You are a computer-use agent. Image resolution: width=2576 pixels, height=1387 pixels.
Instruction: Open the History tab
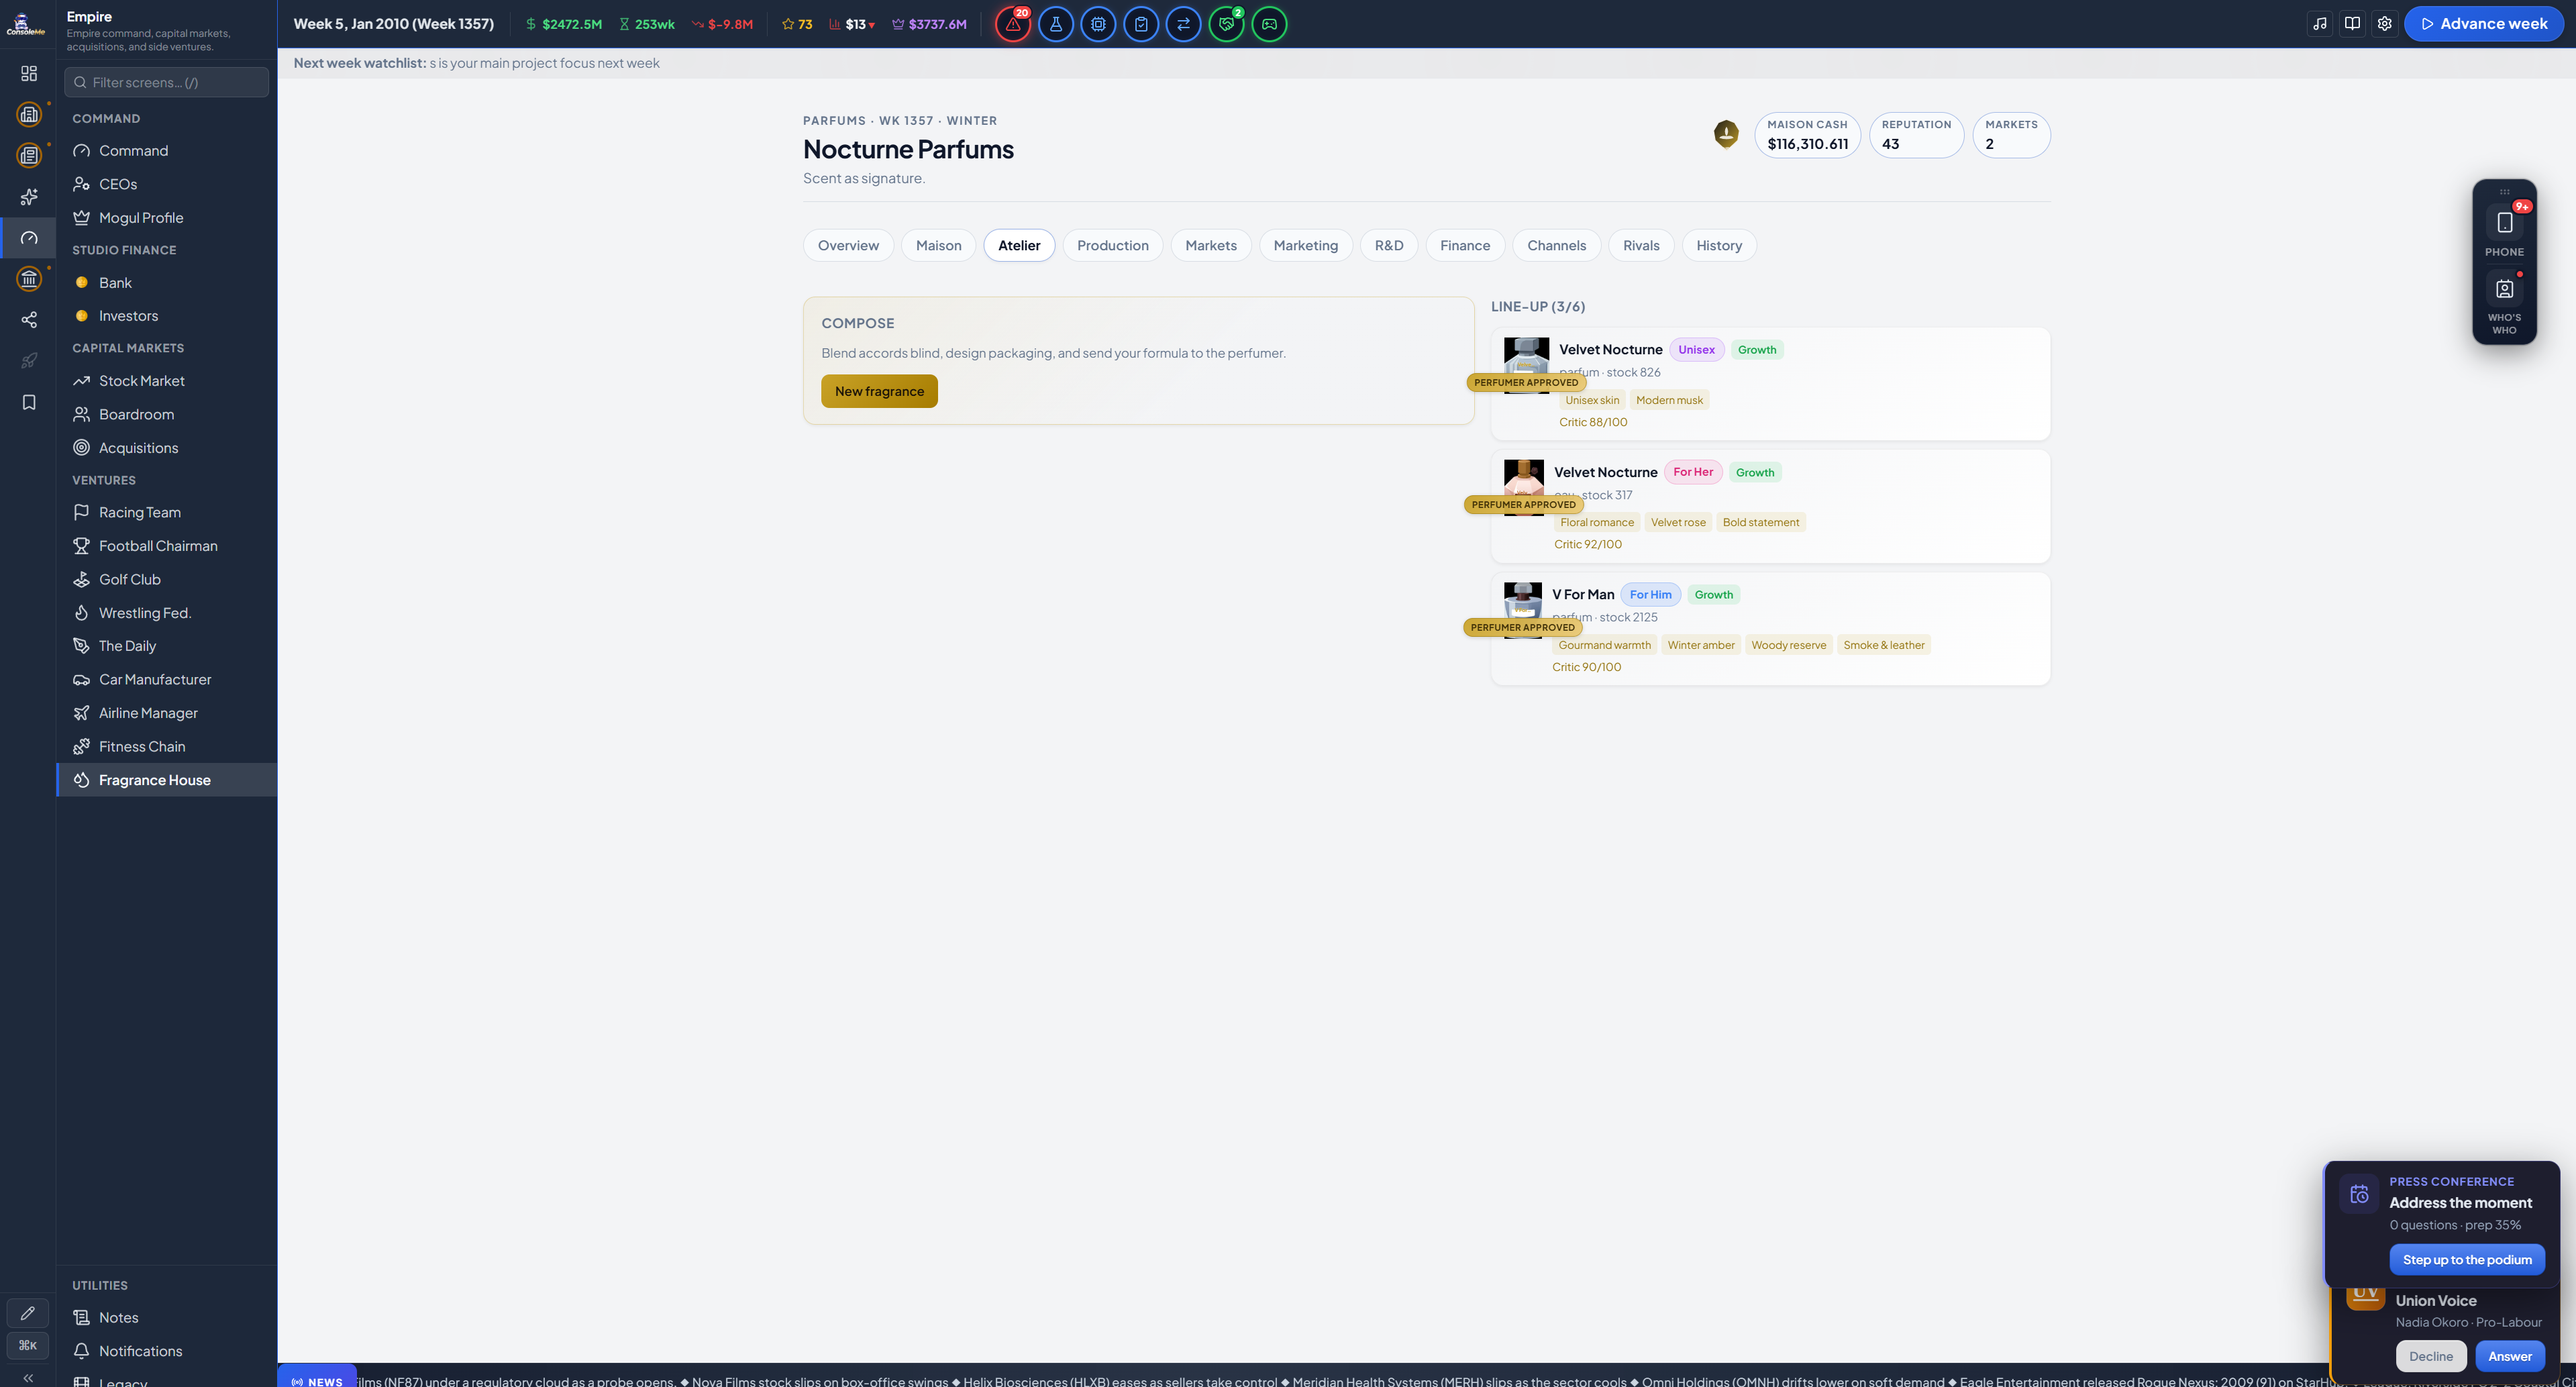[1718, 245]
